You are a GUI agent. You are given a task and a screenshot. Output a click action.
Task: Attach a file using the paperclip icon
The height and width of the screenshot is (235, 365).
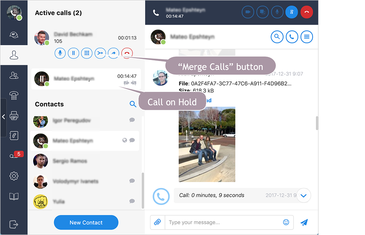tap(158, 222)
